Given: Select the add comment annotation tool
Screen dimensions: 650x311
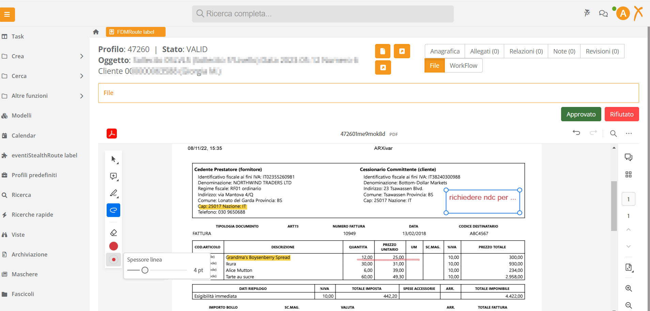Looking at the screenshot, I should click(113, 176).
